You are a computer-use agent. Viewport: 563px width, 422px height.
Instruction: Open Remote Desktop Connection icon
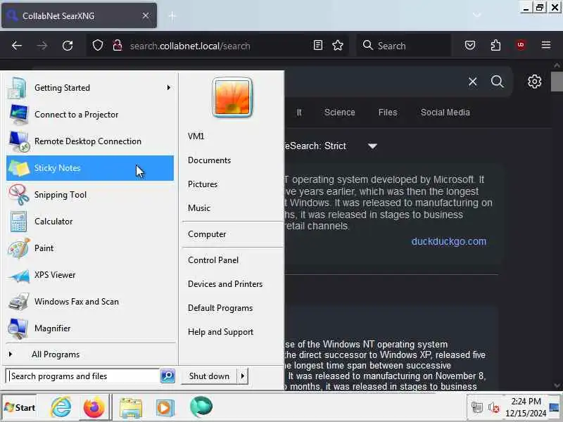point(18,141)
